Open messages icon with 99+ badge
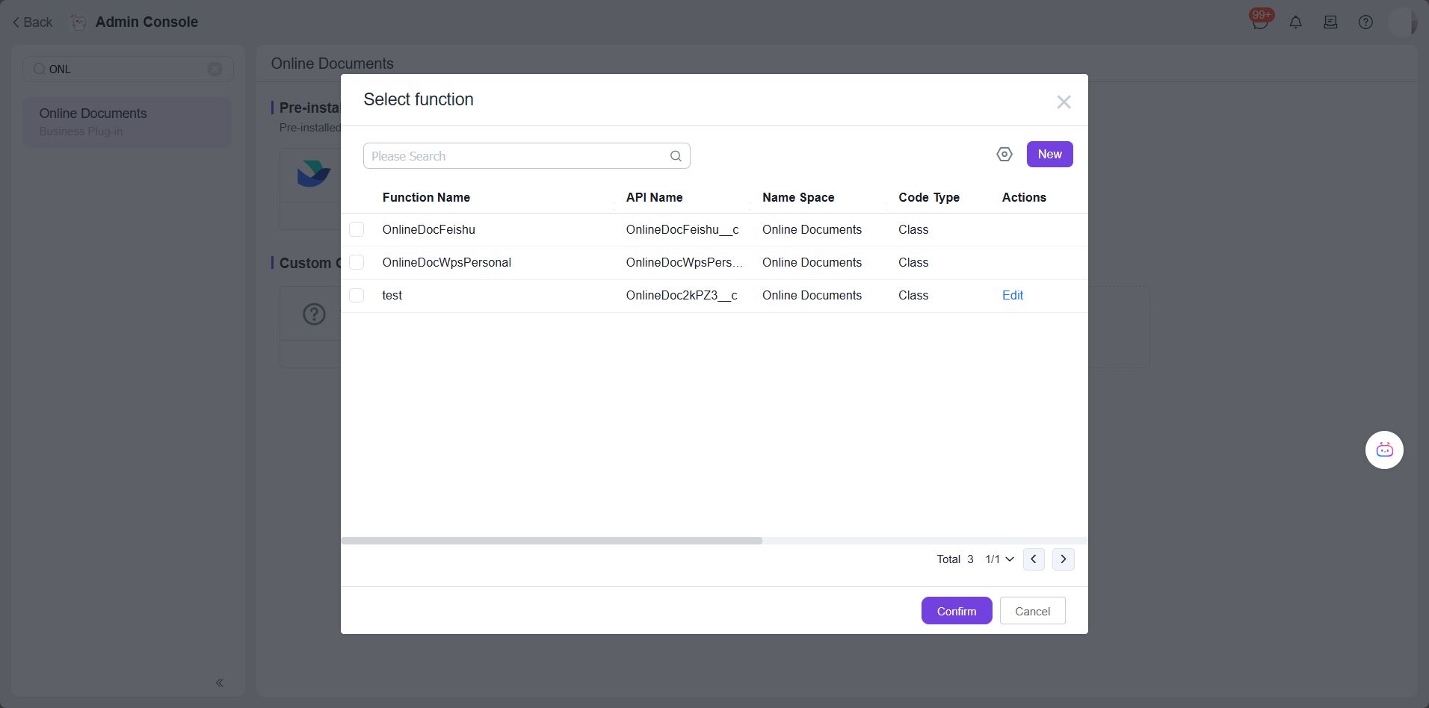Image resolution: width=1429 pixels, height=708 pixels. pyautogui.click(x=1259, y=22)
